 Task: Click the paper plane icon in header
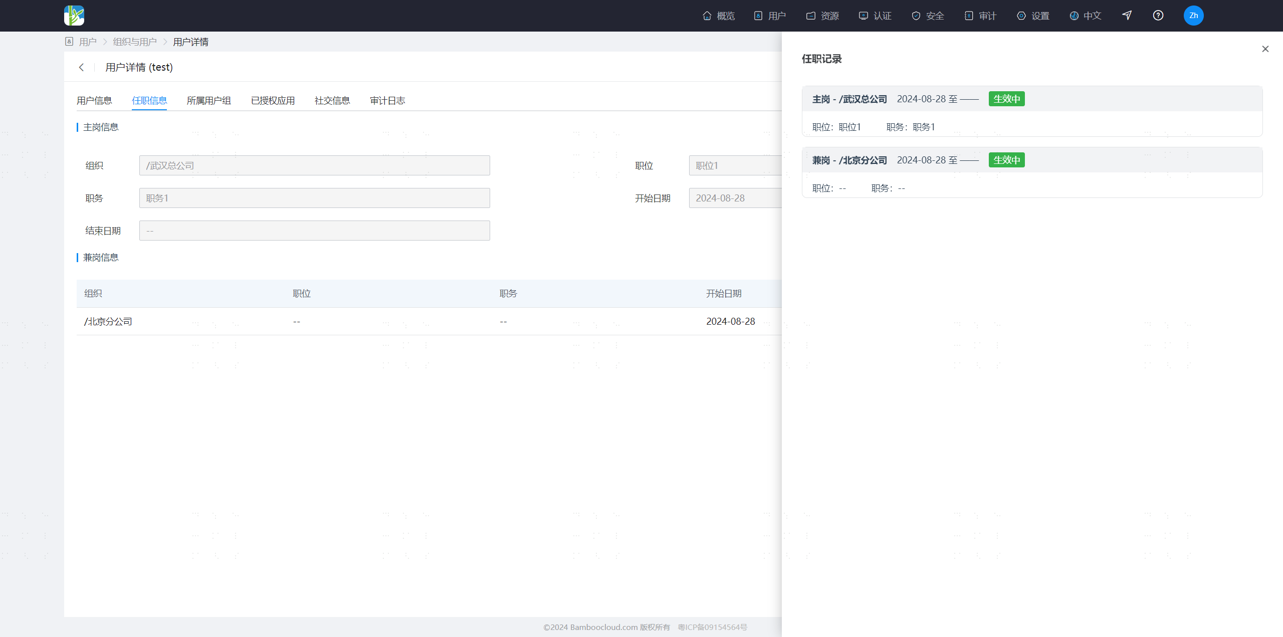[1127, 16]
